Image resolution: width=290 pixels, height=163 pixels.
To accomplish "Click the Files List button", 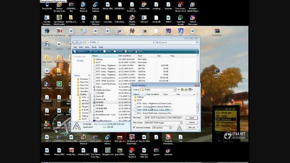I will (x=192, y=127).
